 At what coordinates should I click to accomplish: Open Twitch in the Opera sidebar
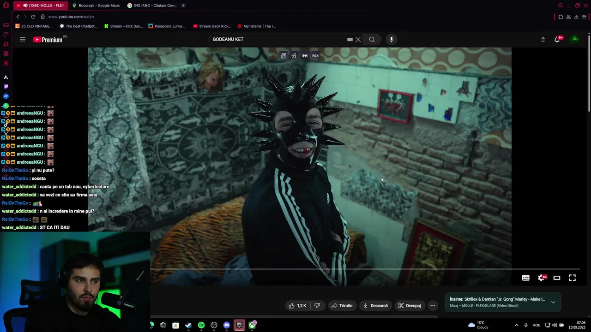[6, 86]
